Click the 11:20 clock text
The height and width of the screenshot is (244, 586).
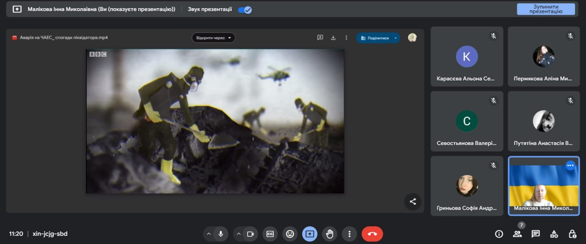point(16,233)
